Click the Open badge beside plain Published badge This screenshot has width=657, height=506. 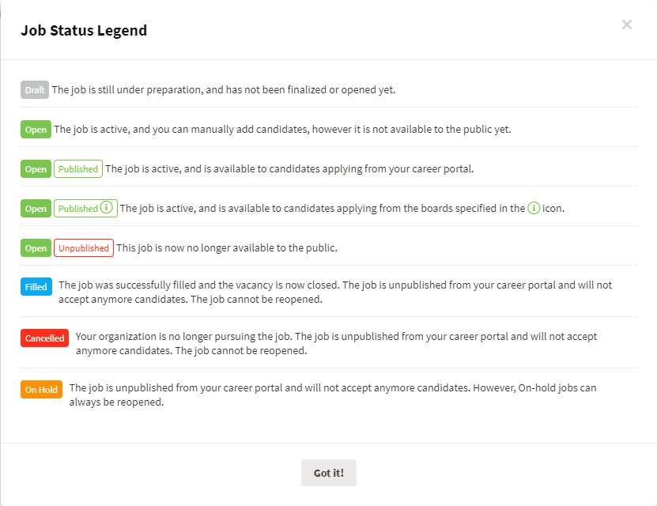[x=36, y=169]
